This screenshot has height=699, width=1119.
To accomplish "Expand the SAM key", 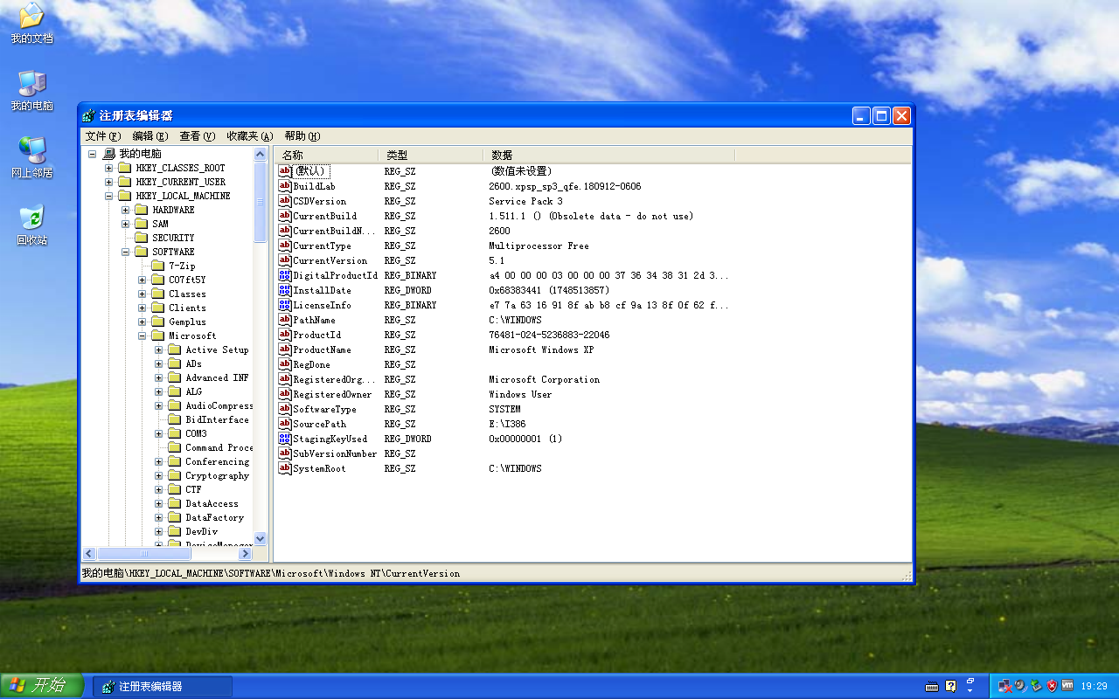I will point(125,224).
